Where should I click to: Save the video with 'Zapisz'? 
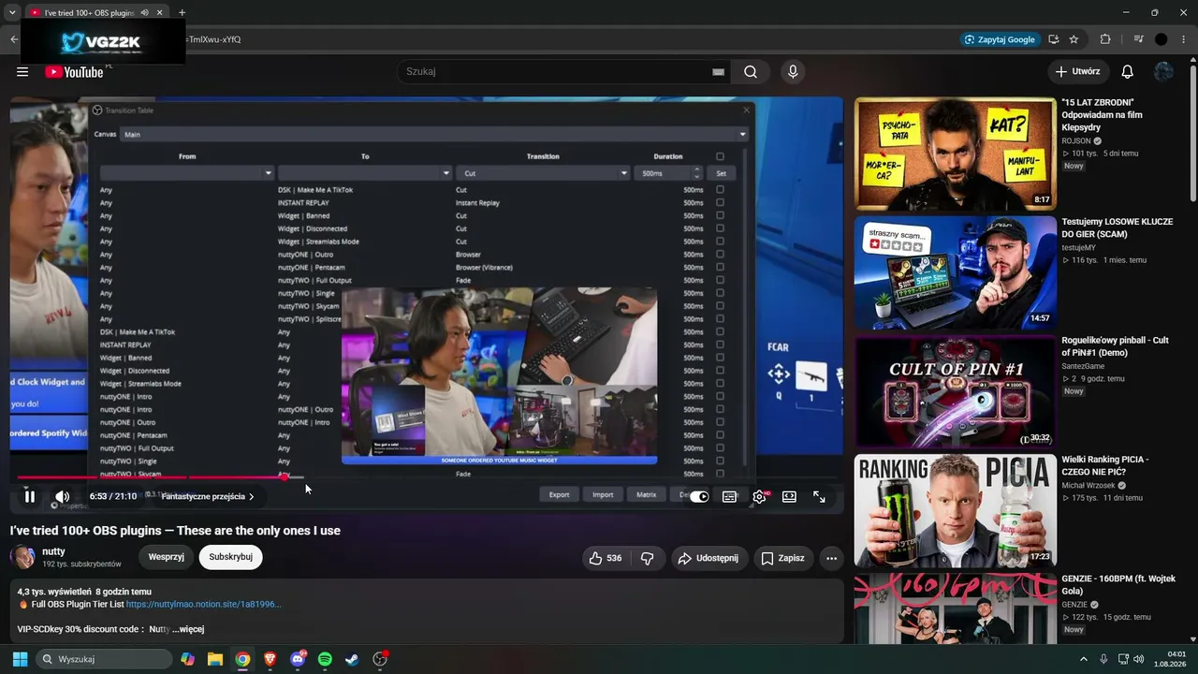pos(782,558)
